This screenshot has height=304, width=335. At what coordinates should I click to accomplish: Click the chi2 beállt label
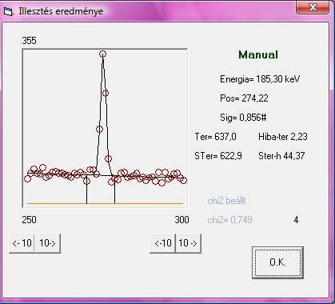[226, 201]
